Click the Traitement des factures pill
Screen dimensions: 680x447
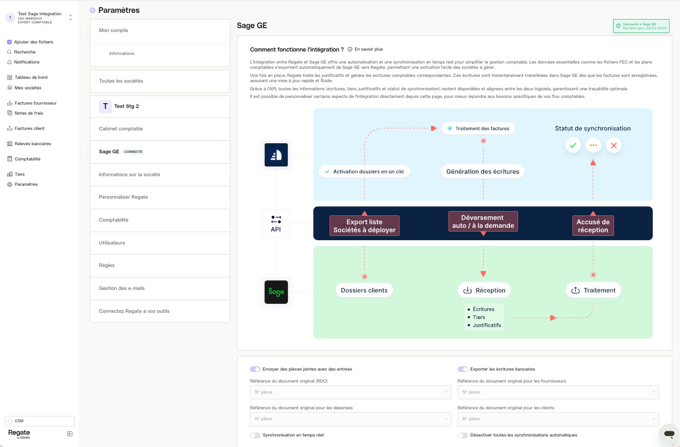(478, 128)
